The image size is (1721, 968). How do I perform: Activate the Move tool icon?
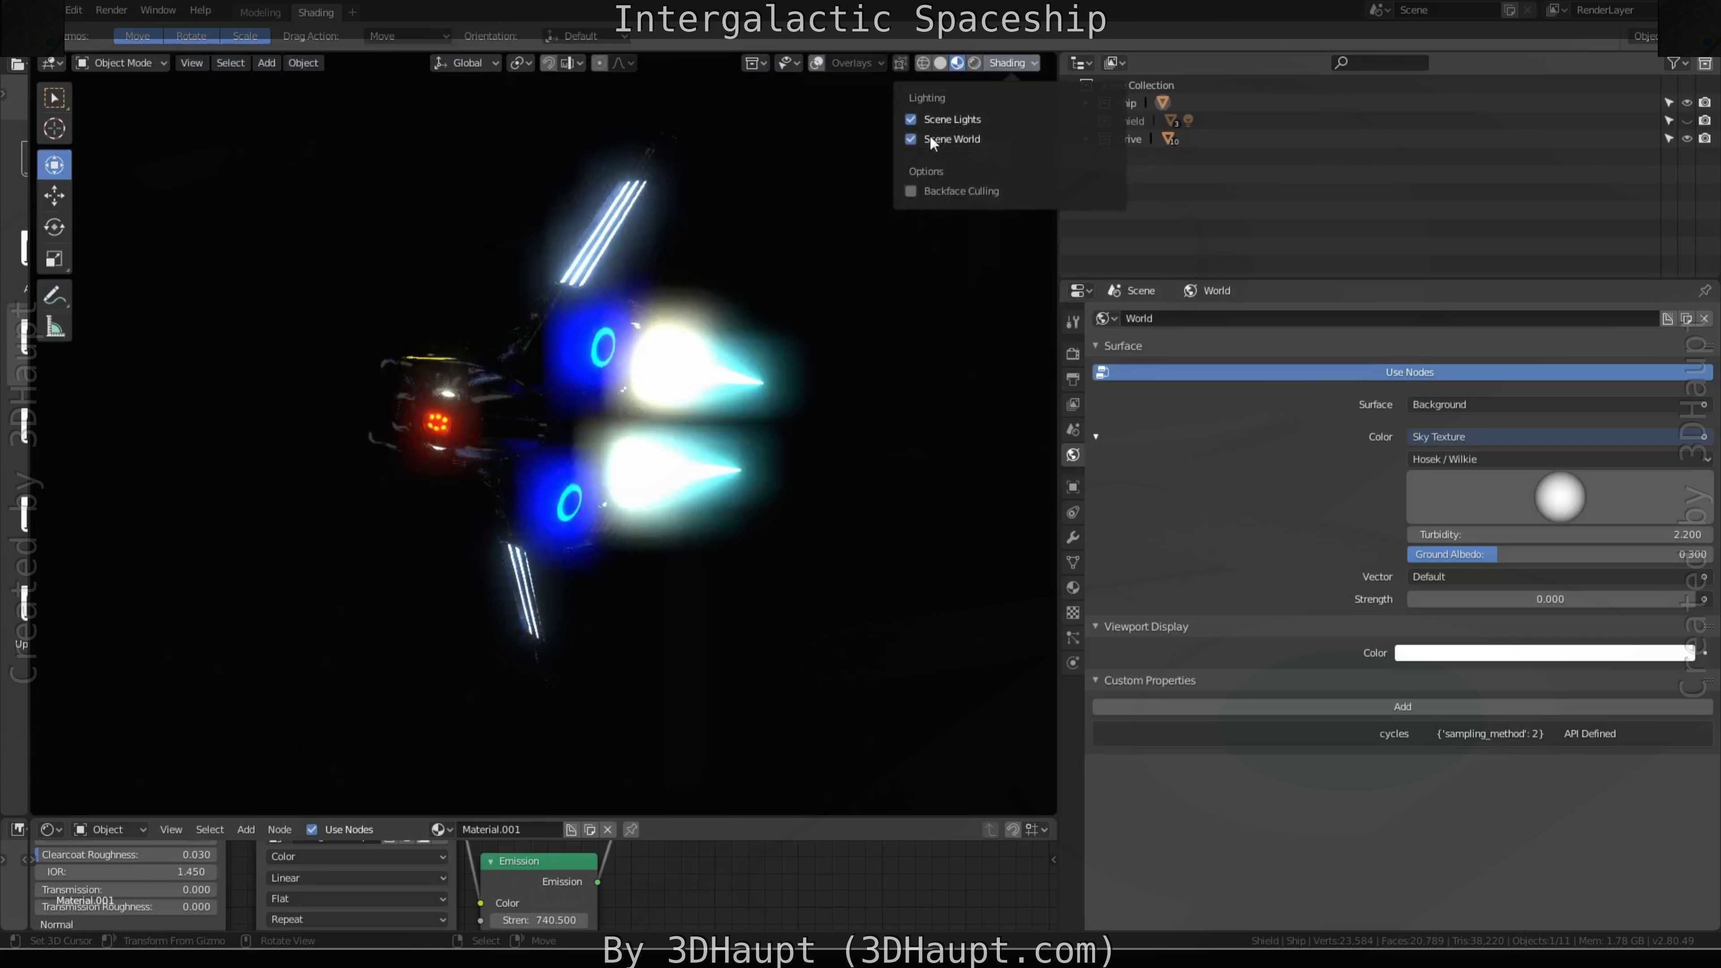(54, 196)
